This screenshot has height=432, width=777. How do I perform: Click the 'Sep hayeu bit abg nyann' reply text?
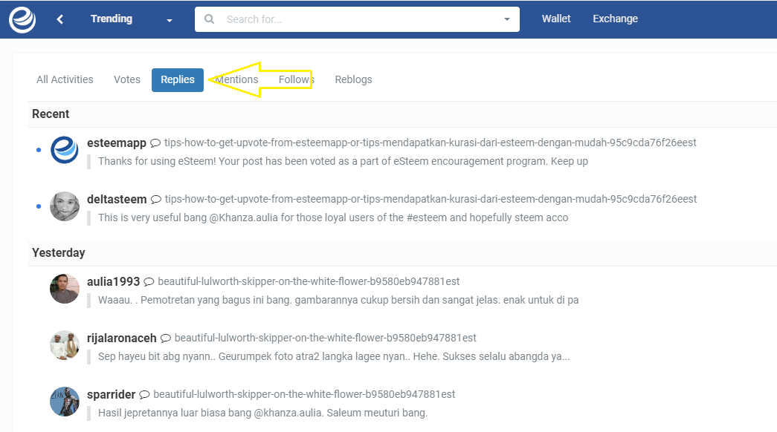click(334, 356)
